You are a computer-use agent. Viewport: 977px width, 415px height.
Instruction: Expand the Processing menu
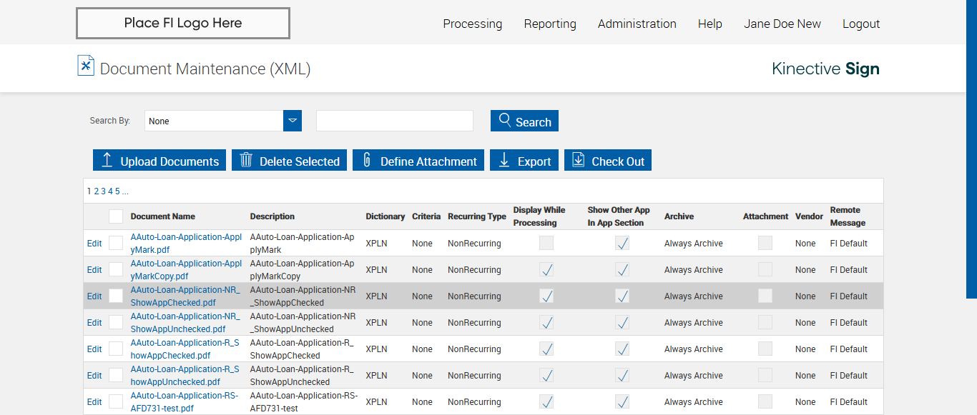click(472, 24)
